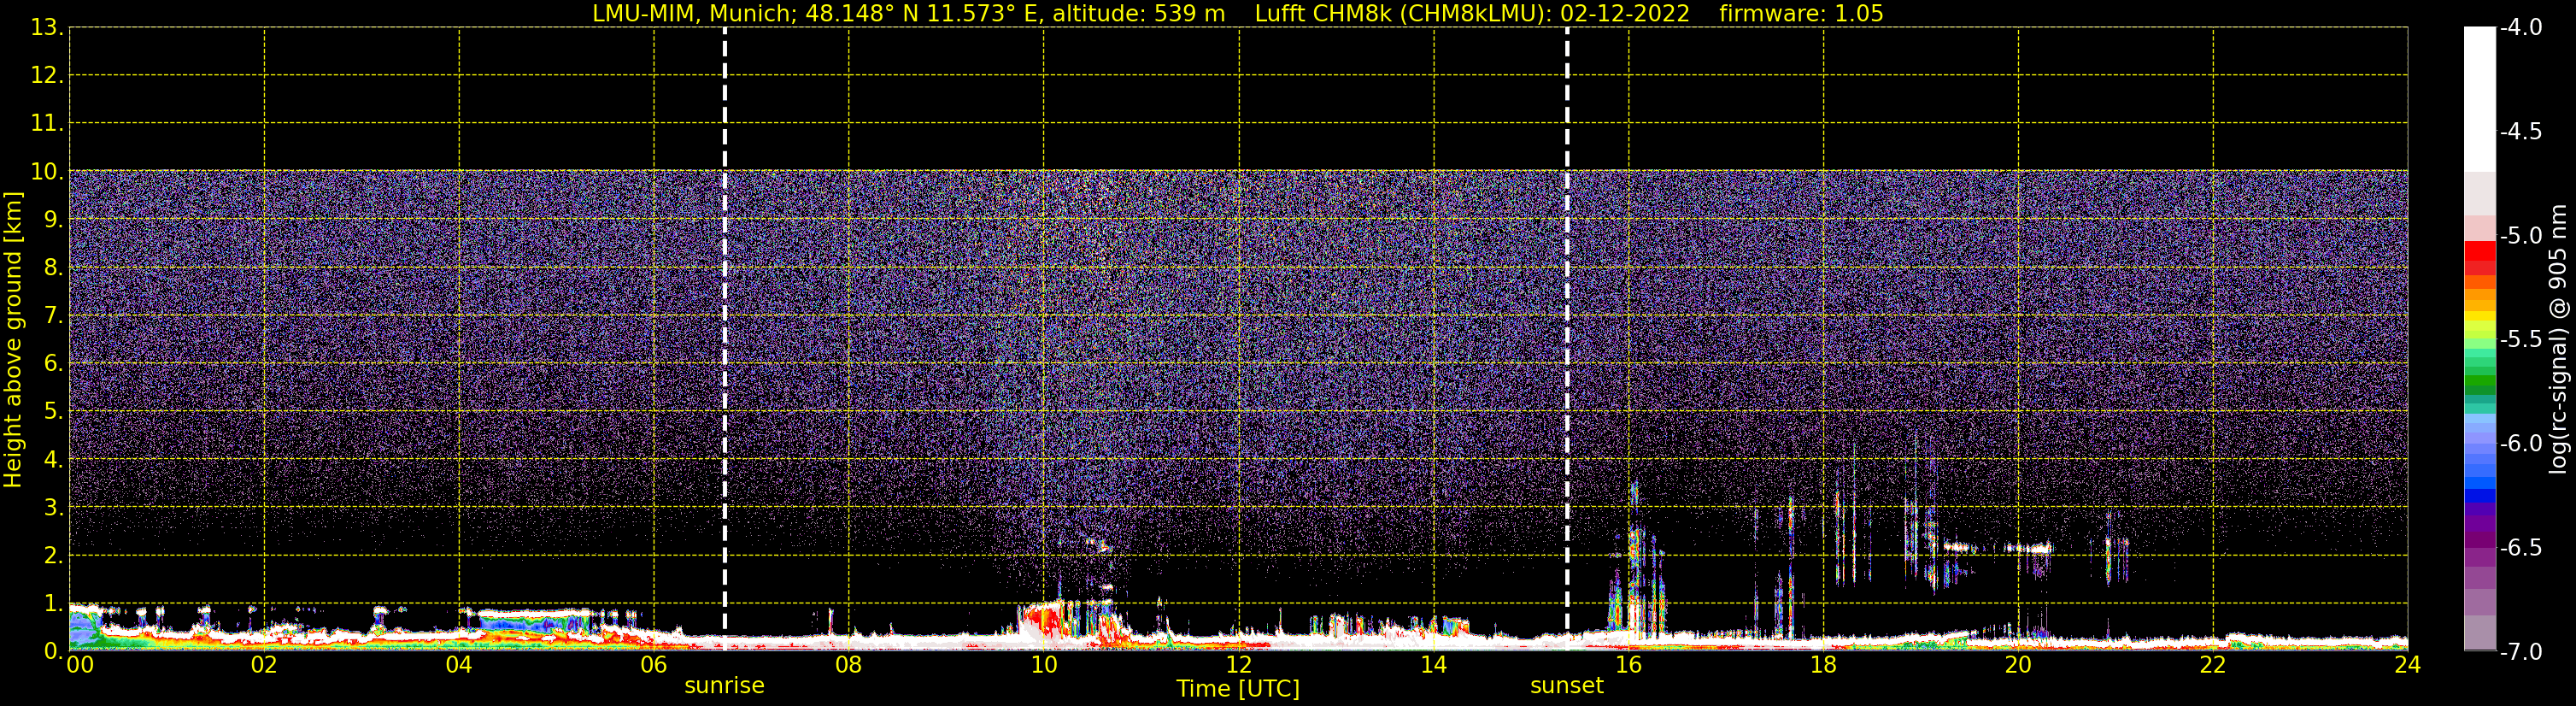Click the "04" time axis tick label

[459, 665]
